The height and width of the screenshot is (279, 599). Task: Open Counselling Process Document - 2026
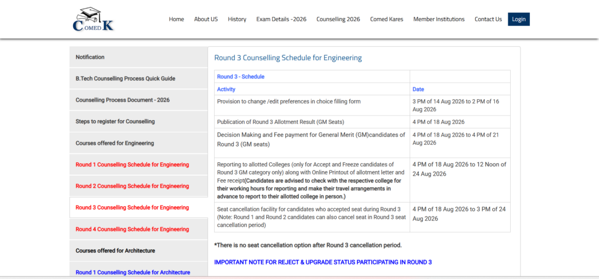click(139, 100)
